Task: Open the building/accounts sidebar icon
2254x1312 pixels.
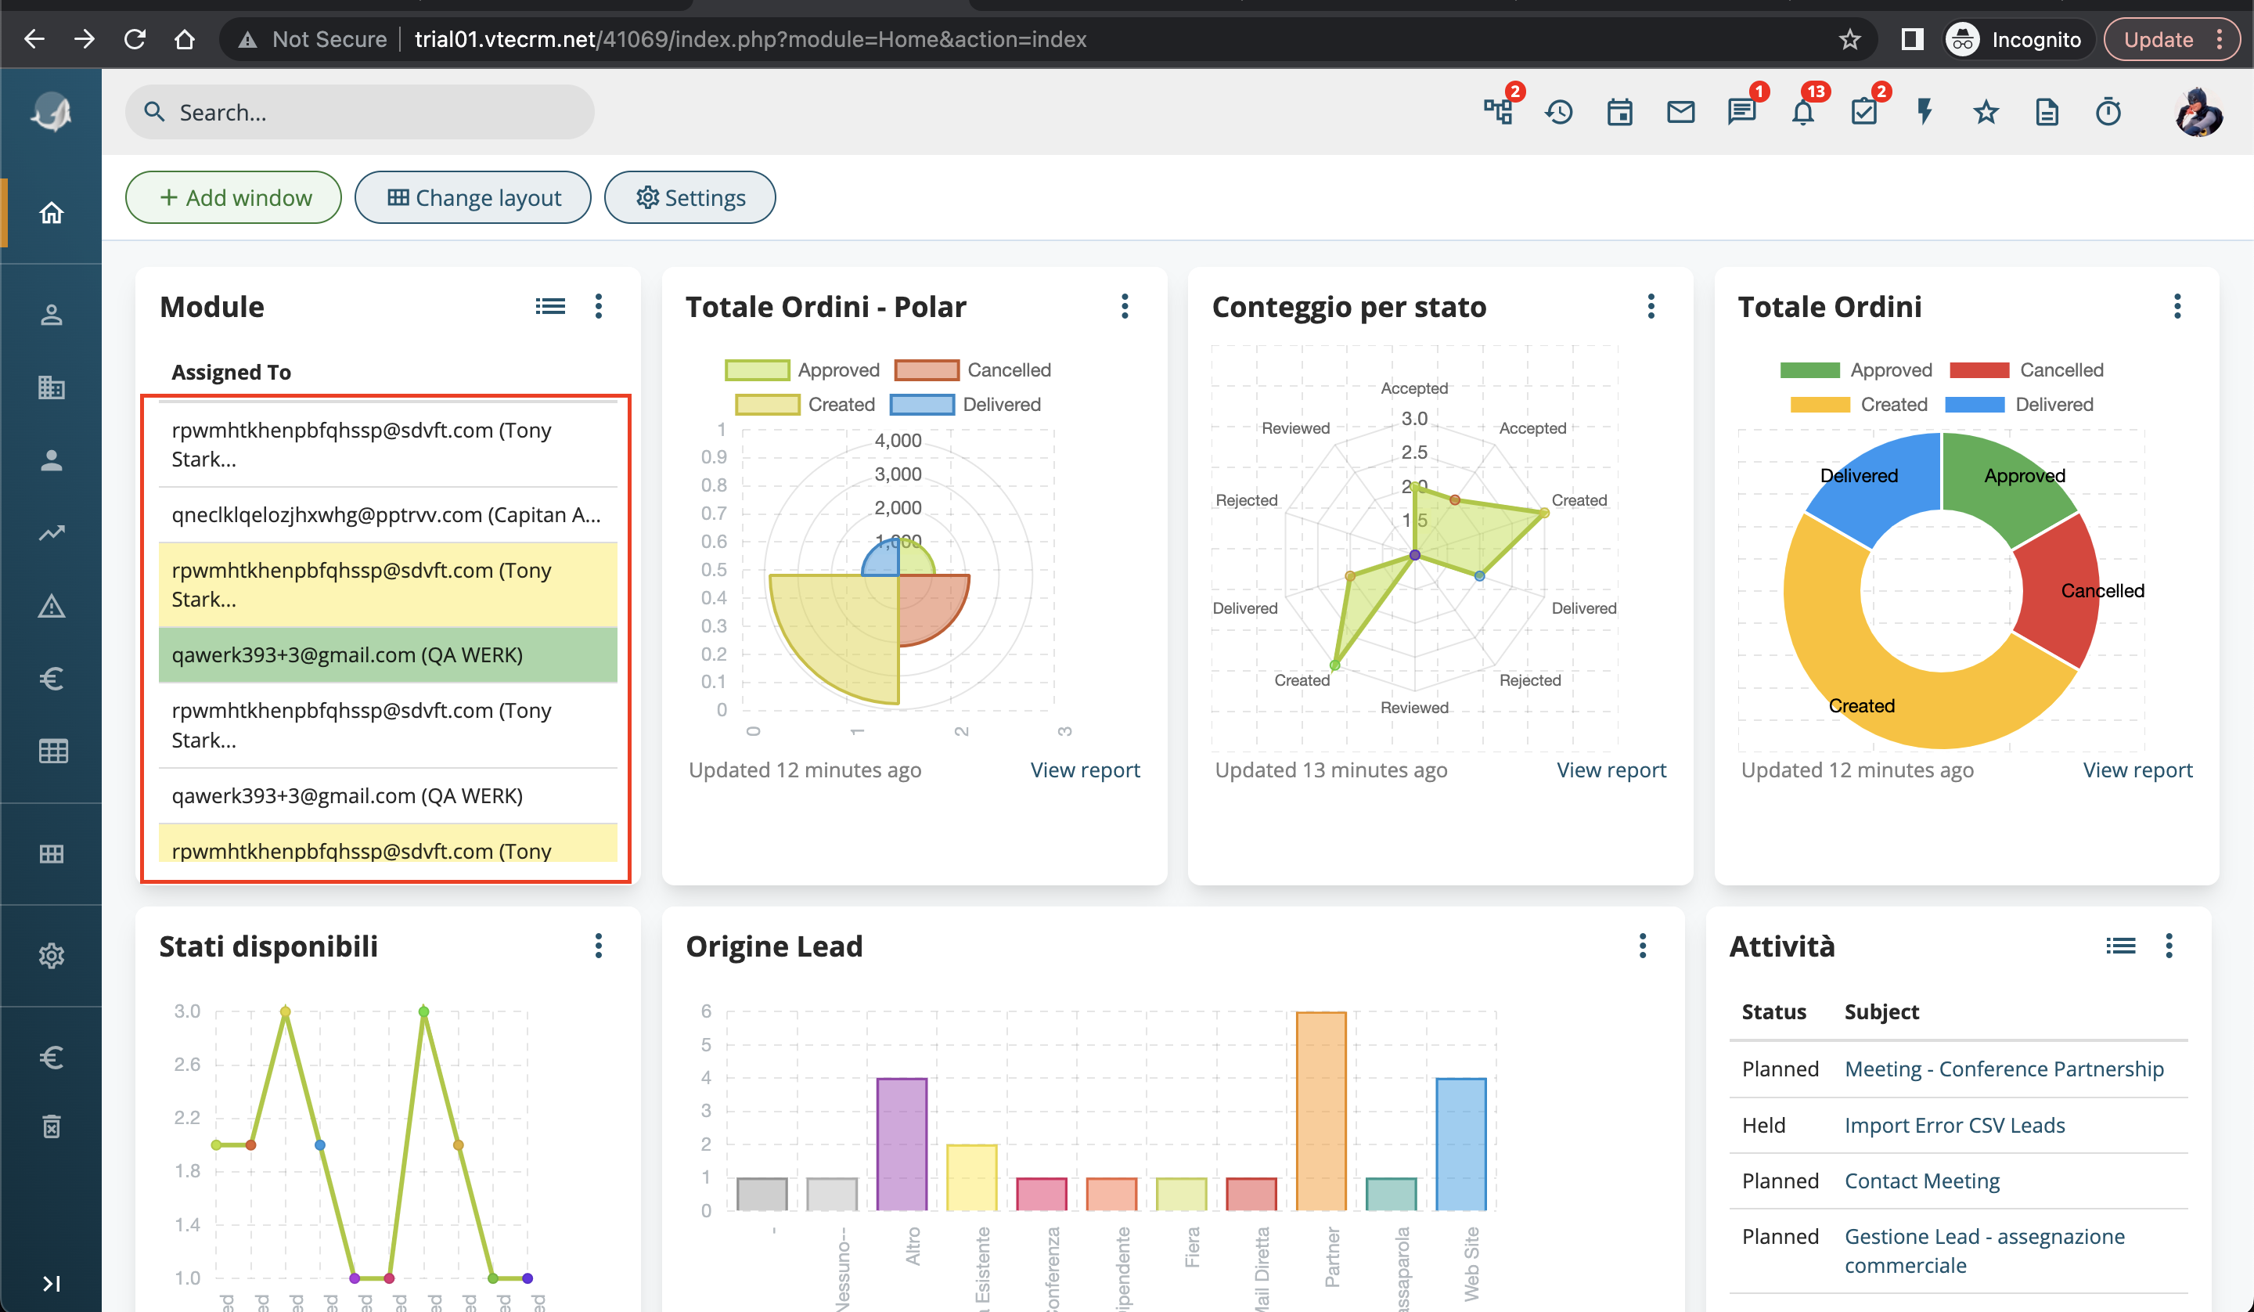Action: click(51, 387)
